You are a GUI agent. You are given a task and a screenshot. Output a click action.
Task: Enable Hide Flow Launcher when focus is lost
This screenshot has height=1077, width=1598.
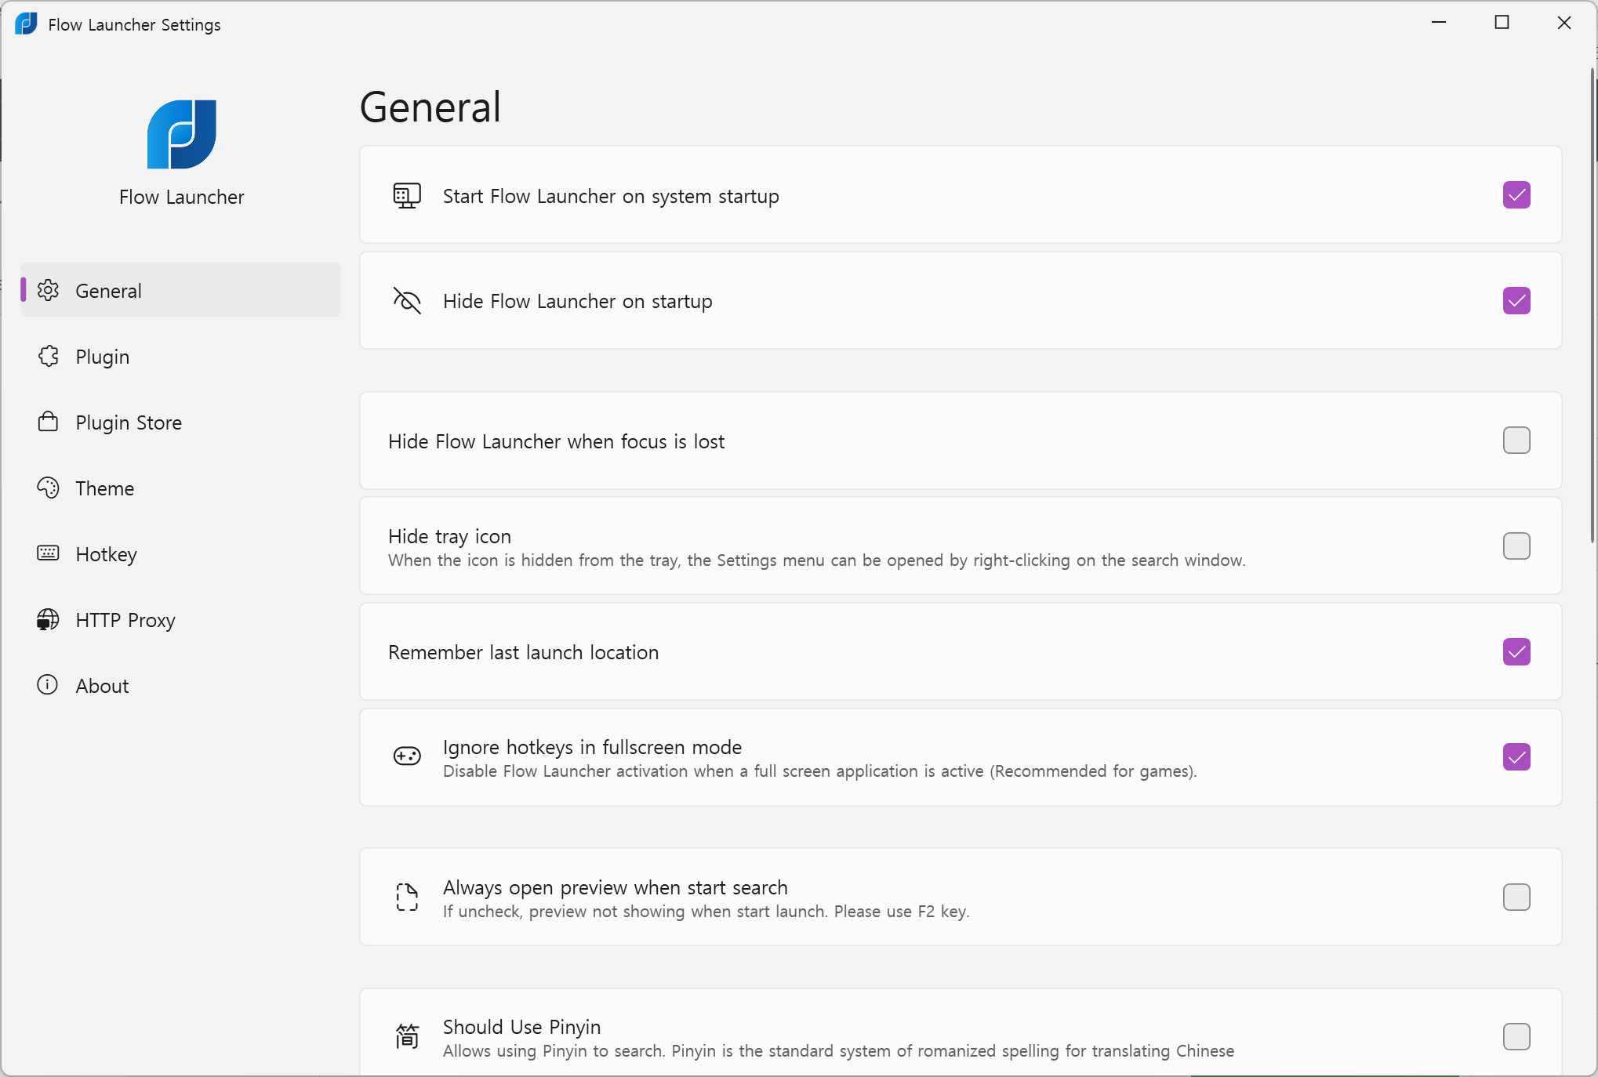(x=1516, y=441)
